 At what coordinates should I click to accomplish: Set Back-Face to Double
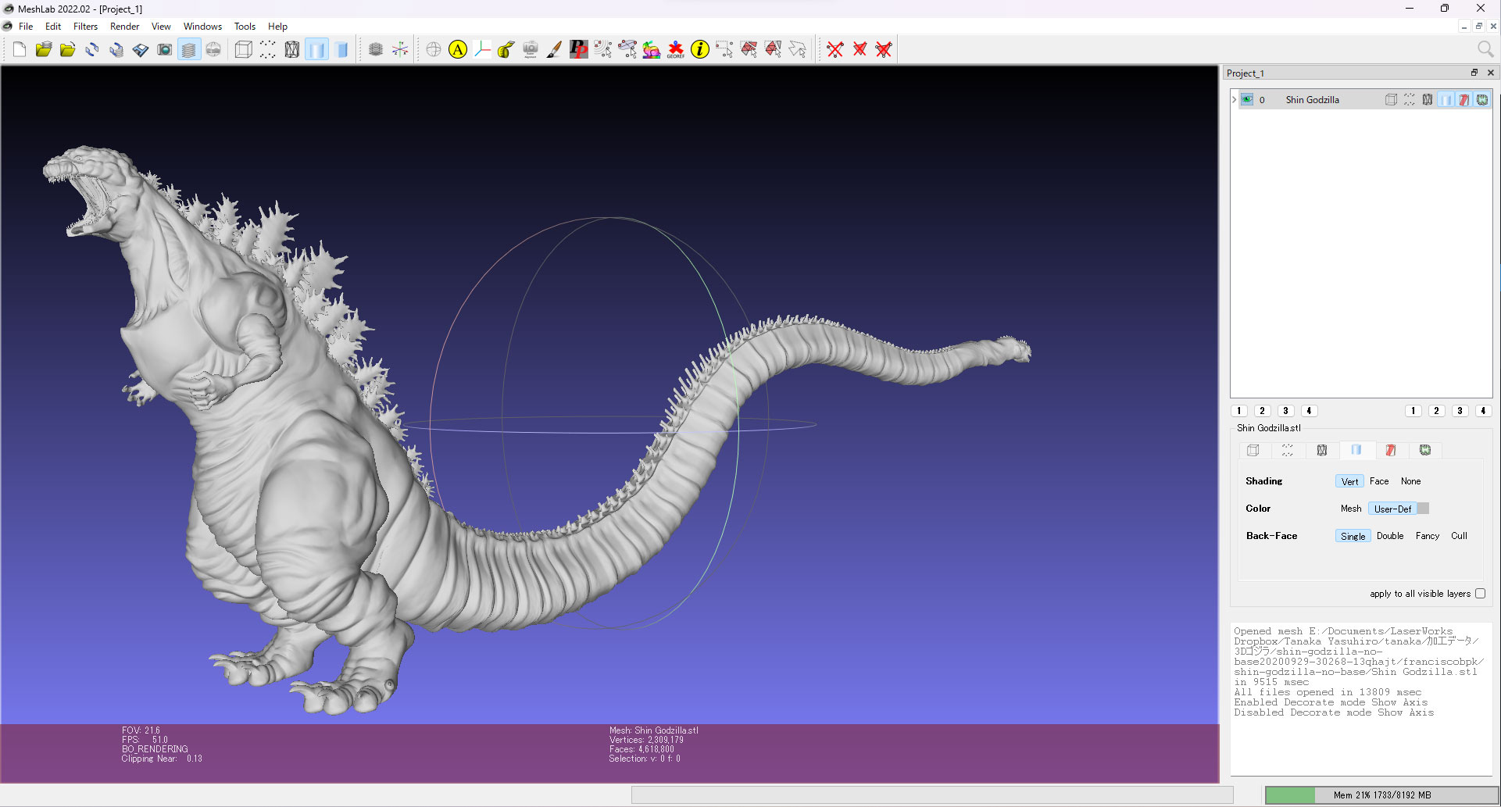[1390, 537]
